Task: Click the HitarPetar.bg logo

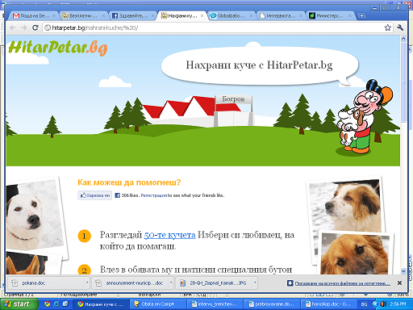Action: click(58, 48)
